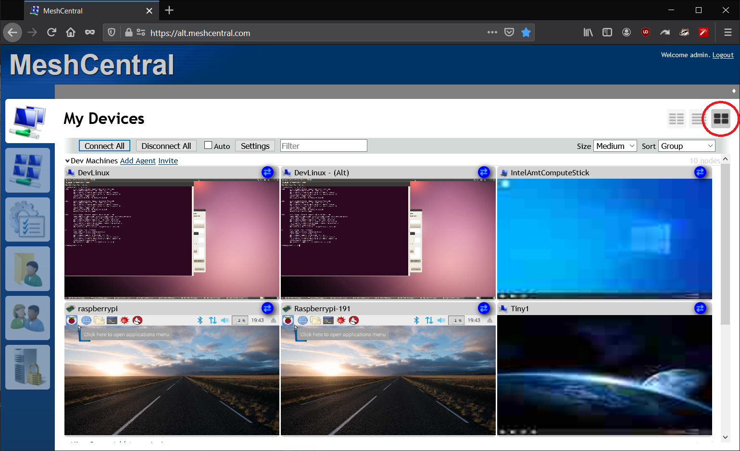Open the My Users sidebar icon
This screenshot has height=451, width=740.
tap(27, 318)
